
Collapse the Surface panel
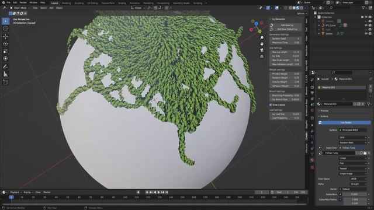(324, 117)
